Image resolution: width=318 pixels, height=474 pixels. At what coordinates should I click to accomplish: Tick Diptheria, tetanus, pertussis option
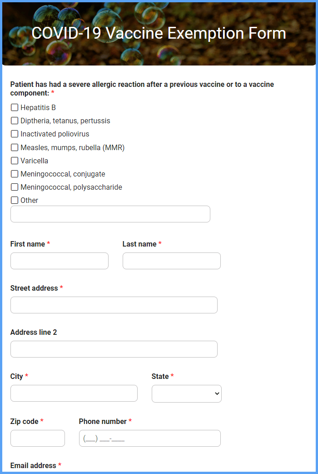point(15,121)
